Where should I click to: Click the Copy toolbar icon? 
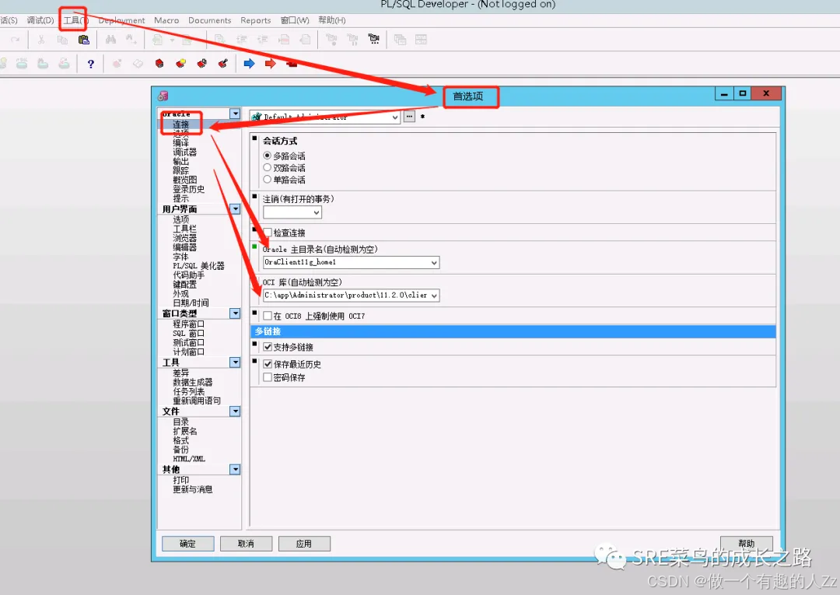62,40
